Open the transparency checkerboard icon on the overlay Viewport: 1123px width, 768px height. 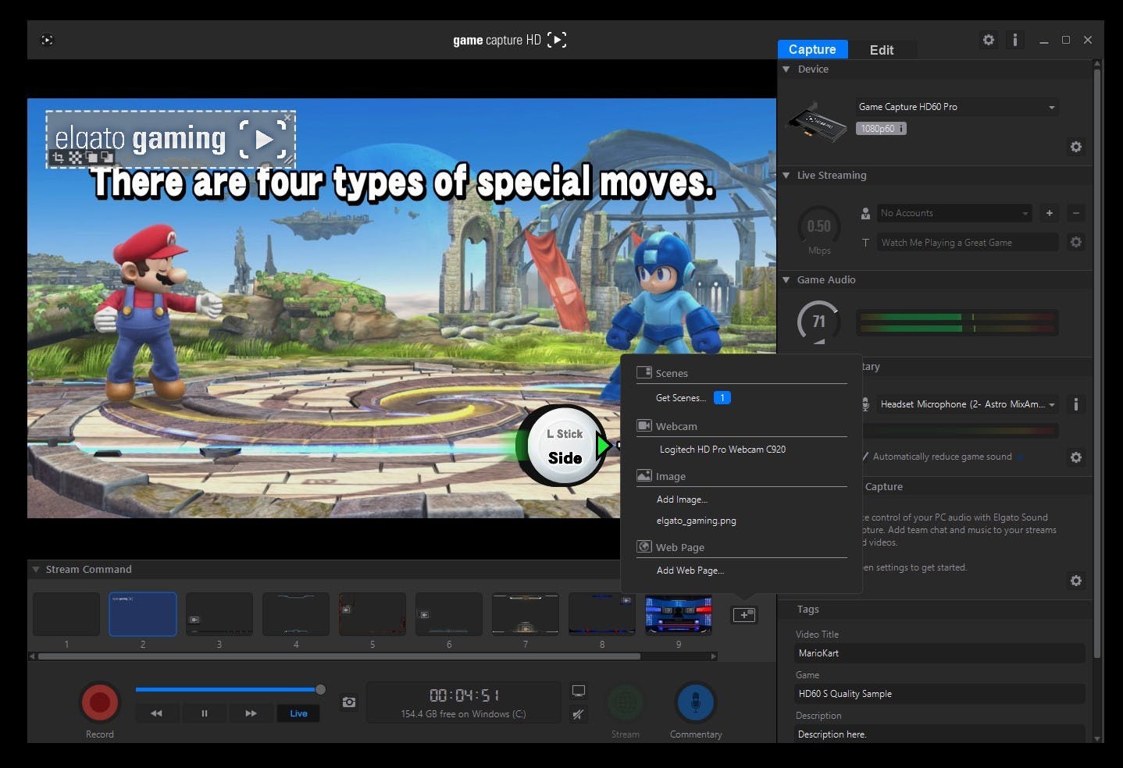click(x=75, y=158)
